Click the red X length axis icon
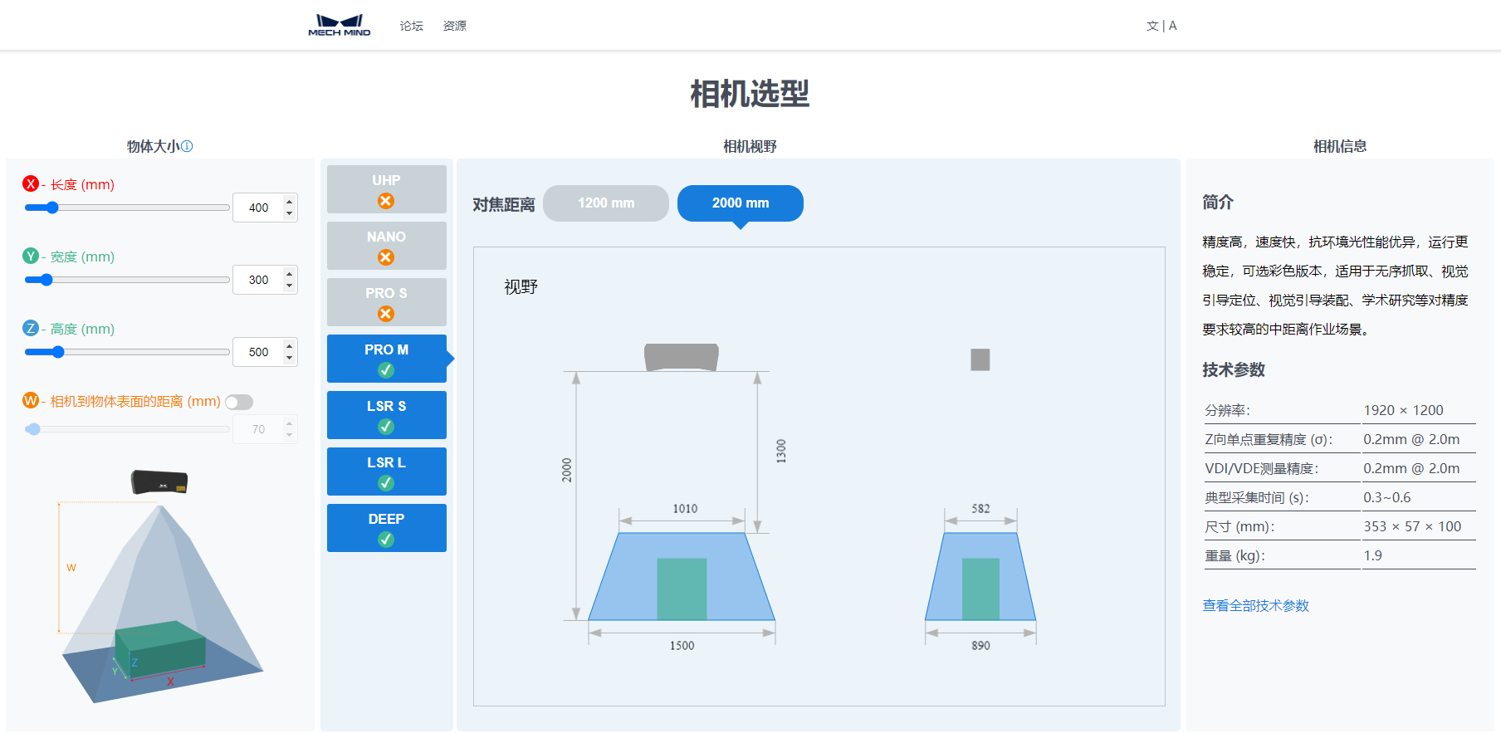1501x733 pixels. 31,184
